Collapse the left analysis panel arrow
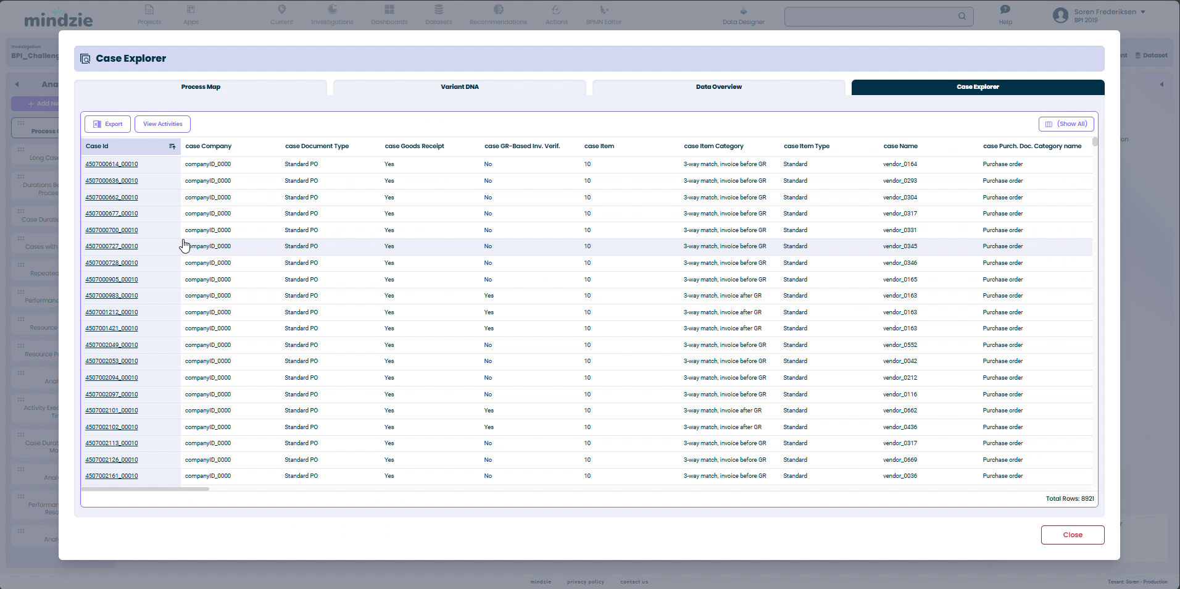Viewport: 1180px width, 589px height. 17,85
